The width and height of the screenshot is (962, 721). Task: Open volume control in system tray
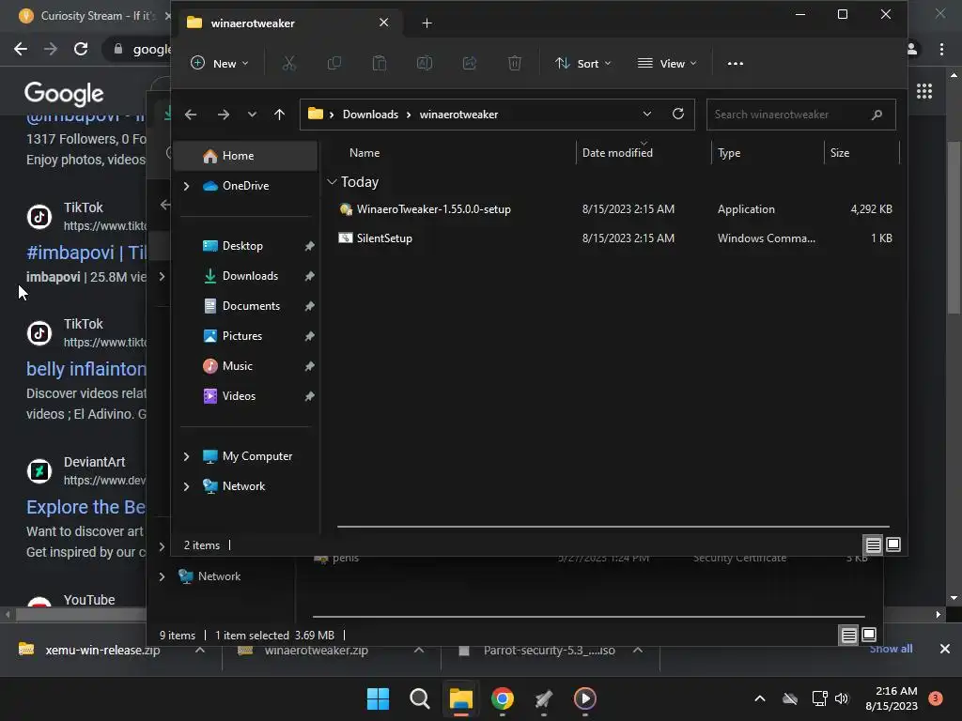pyautogui.click(x=842, y=698)
